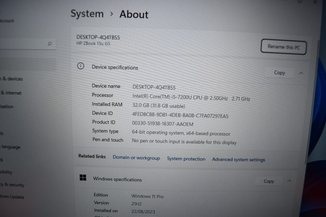Click the Installed RAM label
This screenshot has height=217, width=326.
(x=107, y=104)
